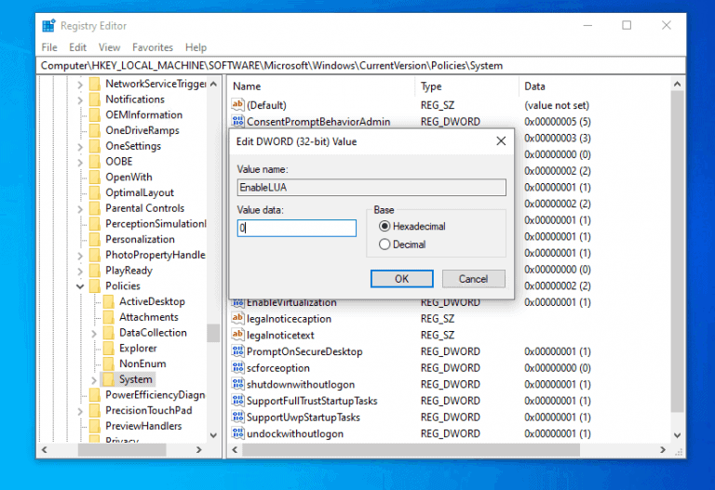715x490 pixels.
Task: Click the DWORD icon beside ConsentPromptBehaviorAdmin
Action: click(237, 122)
